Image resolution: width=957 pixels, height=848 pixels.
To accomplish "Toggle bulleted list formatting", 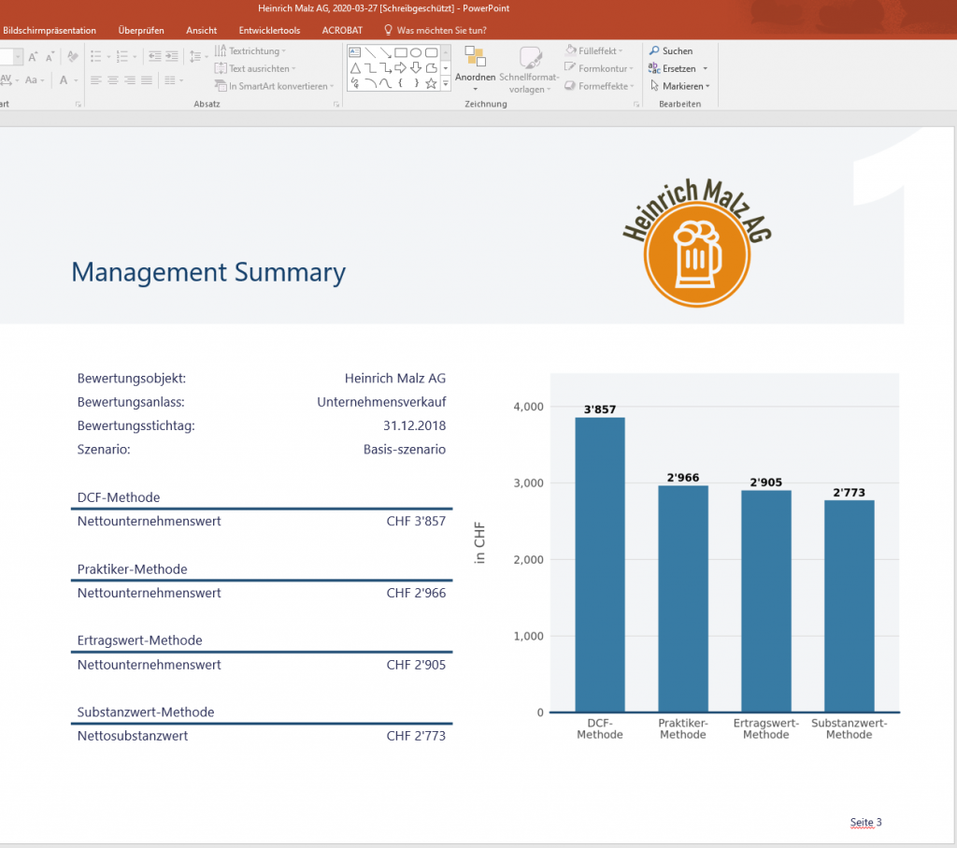I will pos(96,57).
